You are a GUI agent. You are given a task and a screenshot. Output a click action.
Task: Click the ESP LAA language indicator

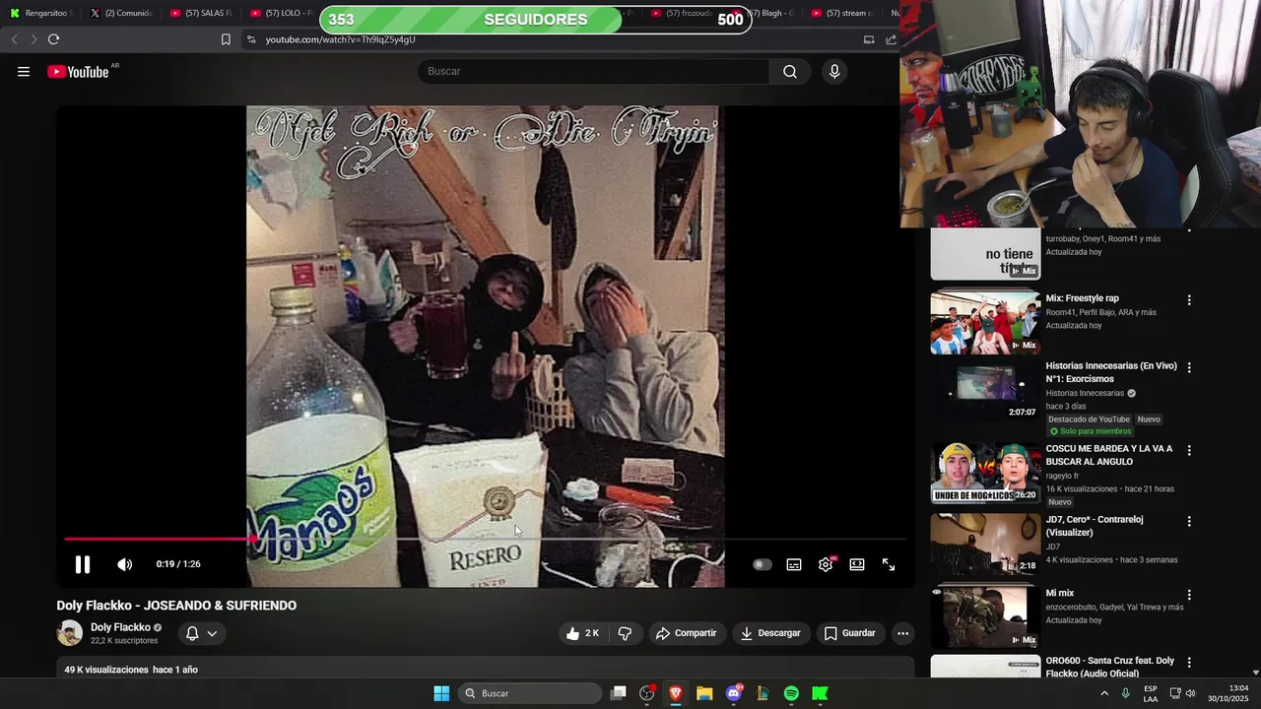[1151, 693]
